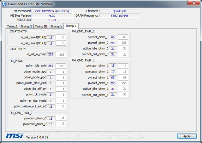
Task: Edit the pdwn_rdimm_rc9_a4_a3 input field
Action: pos(61,106)
